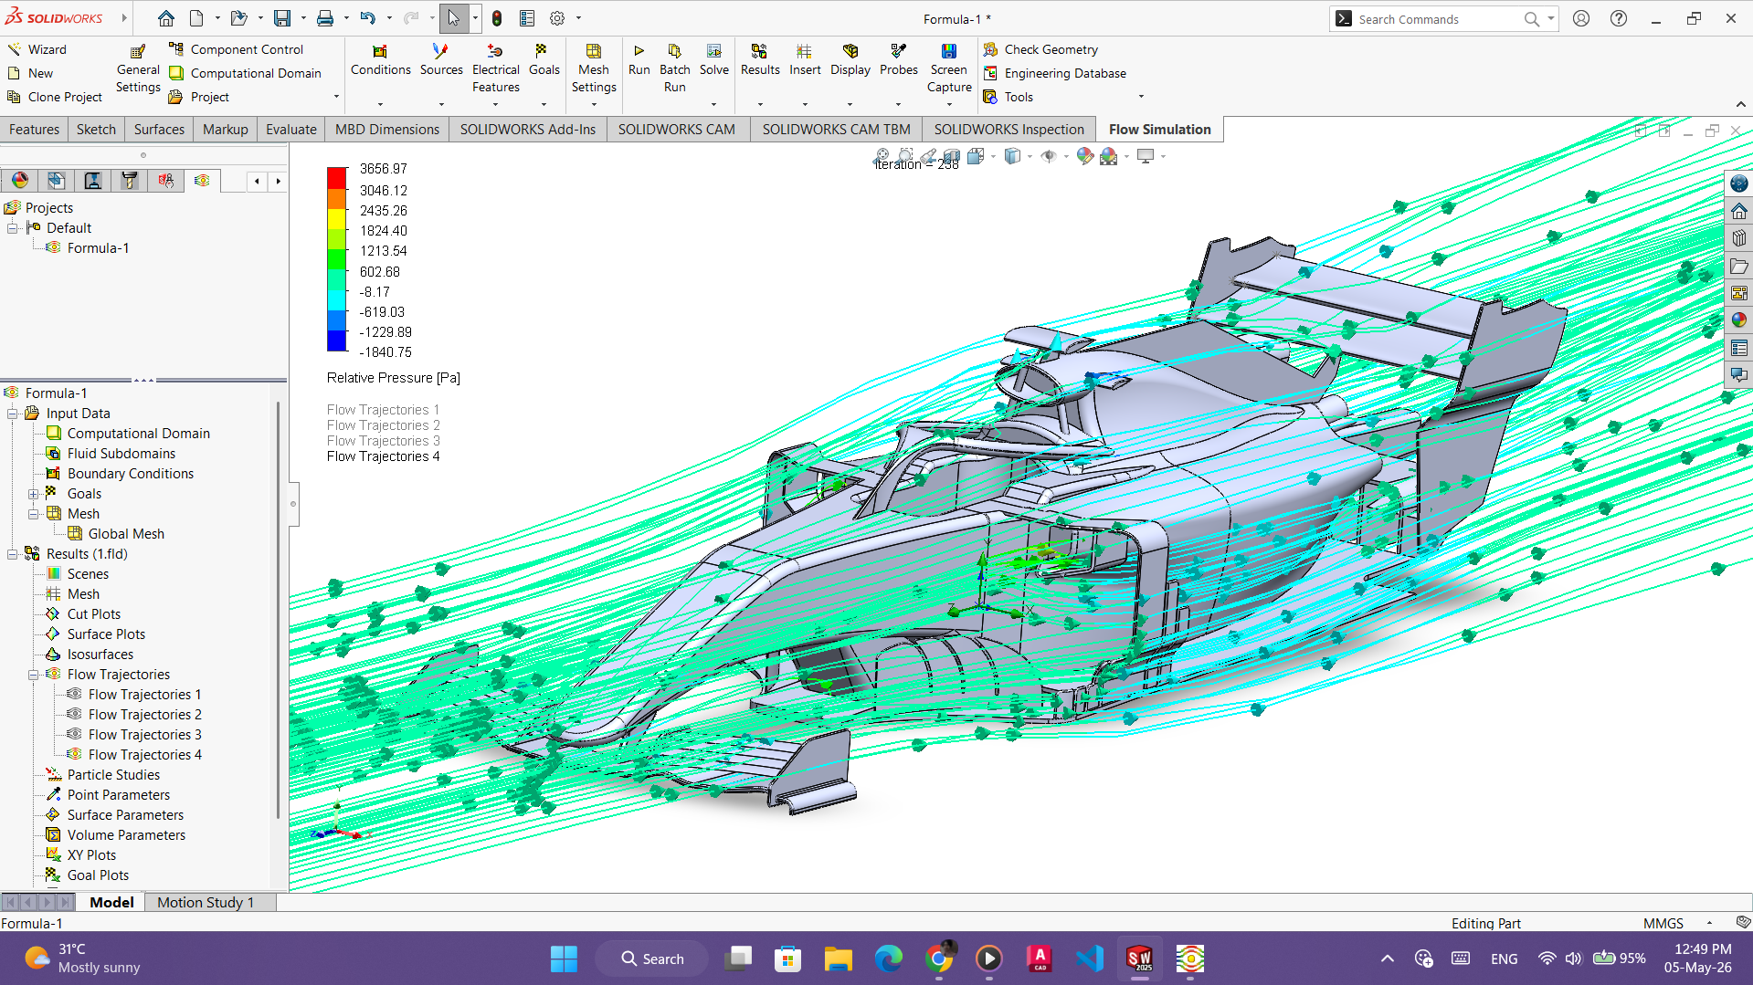Collapse the Results (1.fld) node
Viewport: 1753px width, 985px height.
pyautogui.click(x=13, y=554)
